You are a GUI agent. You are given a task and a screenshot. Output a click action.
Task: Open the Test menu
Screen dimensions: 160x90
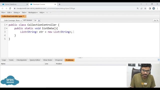[x=24, y=12]
